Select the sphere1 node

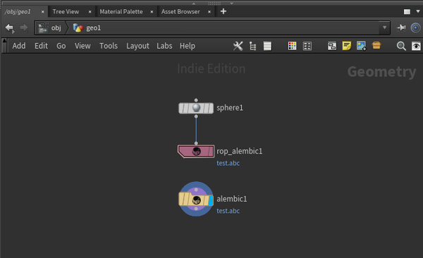pyautogui.click(x=196, y=109)
